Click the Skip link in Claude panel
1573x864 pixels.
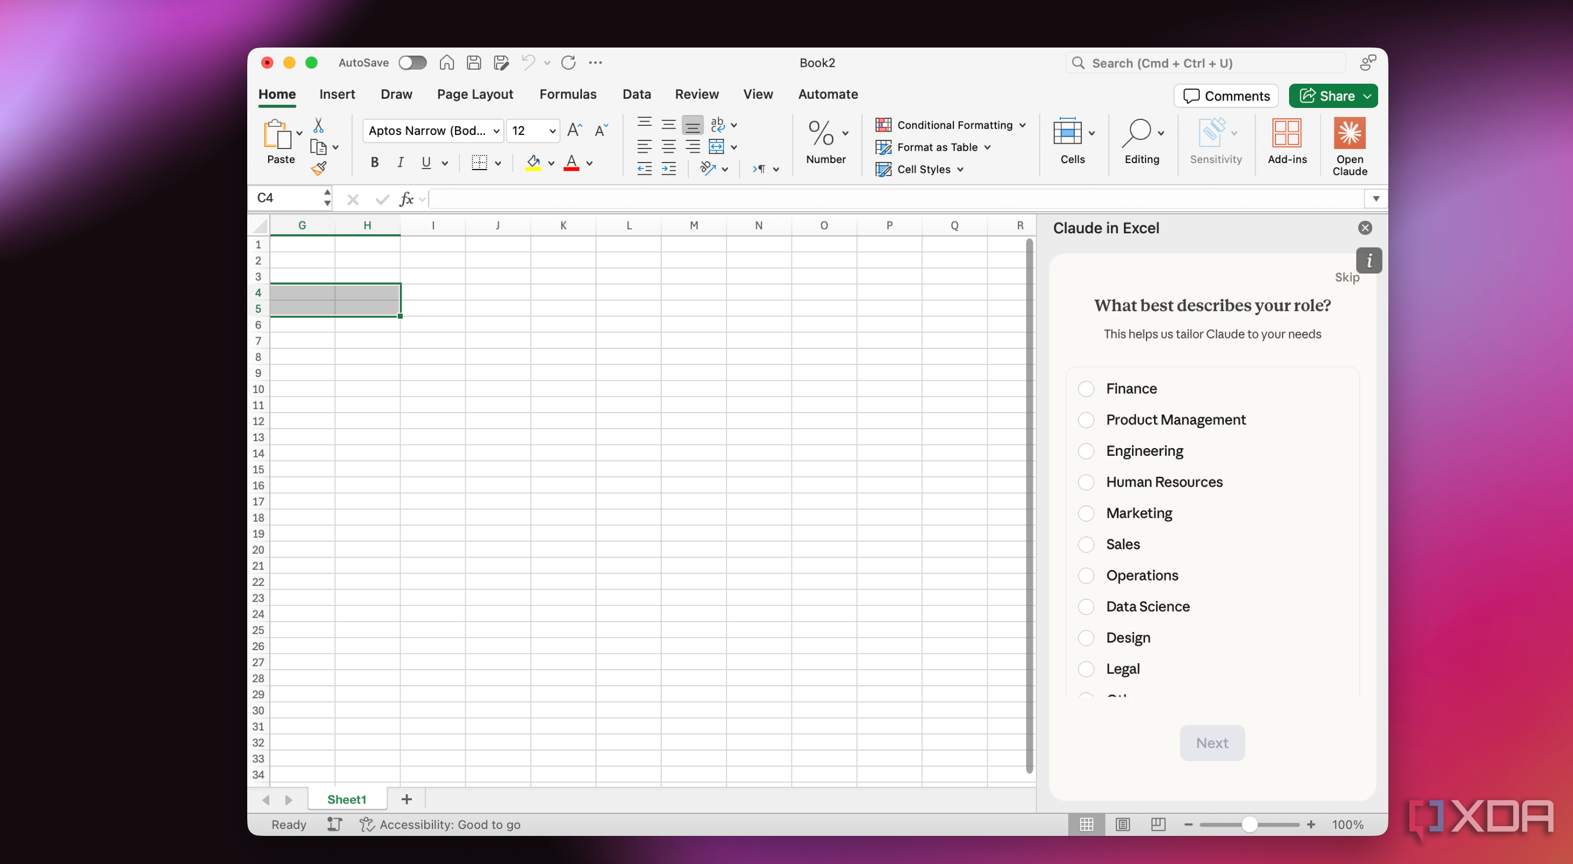[1346, 278]
